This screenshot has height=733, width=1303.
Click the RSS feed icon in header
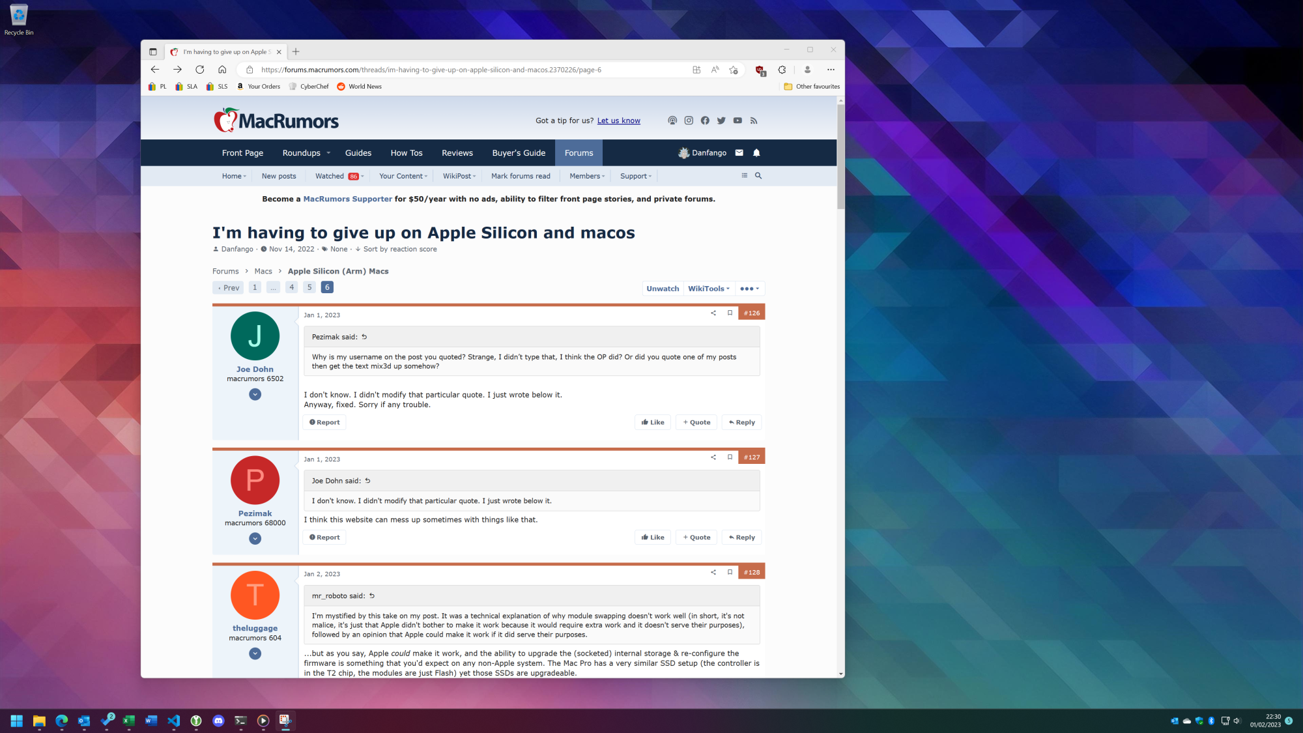(x=754, y=121)
